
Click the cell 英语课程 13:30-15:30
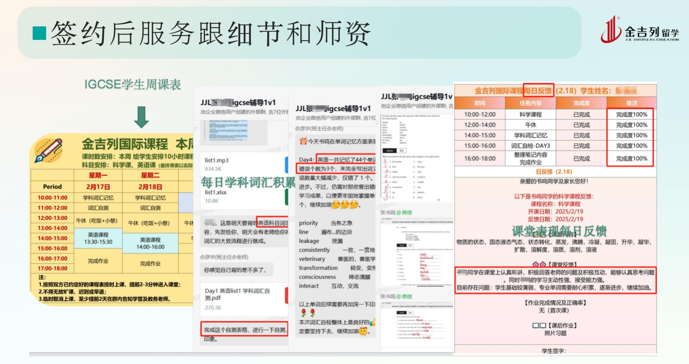tap(98, 238)
